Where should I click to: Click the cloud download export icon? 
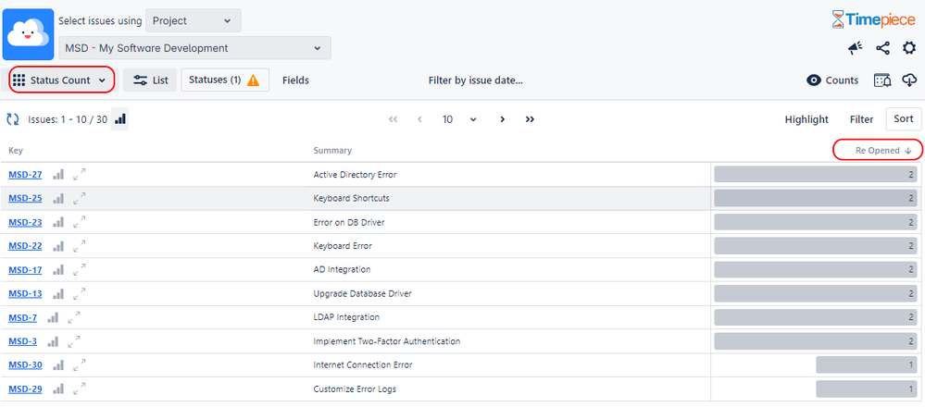click(908, 80)
